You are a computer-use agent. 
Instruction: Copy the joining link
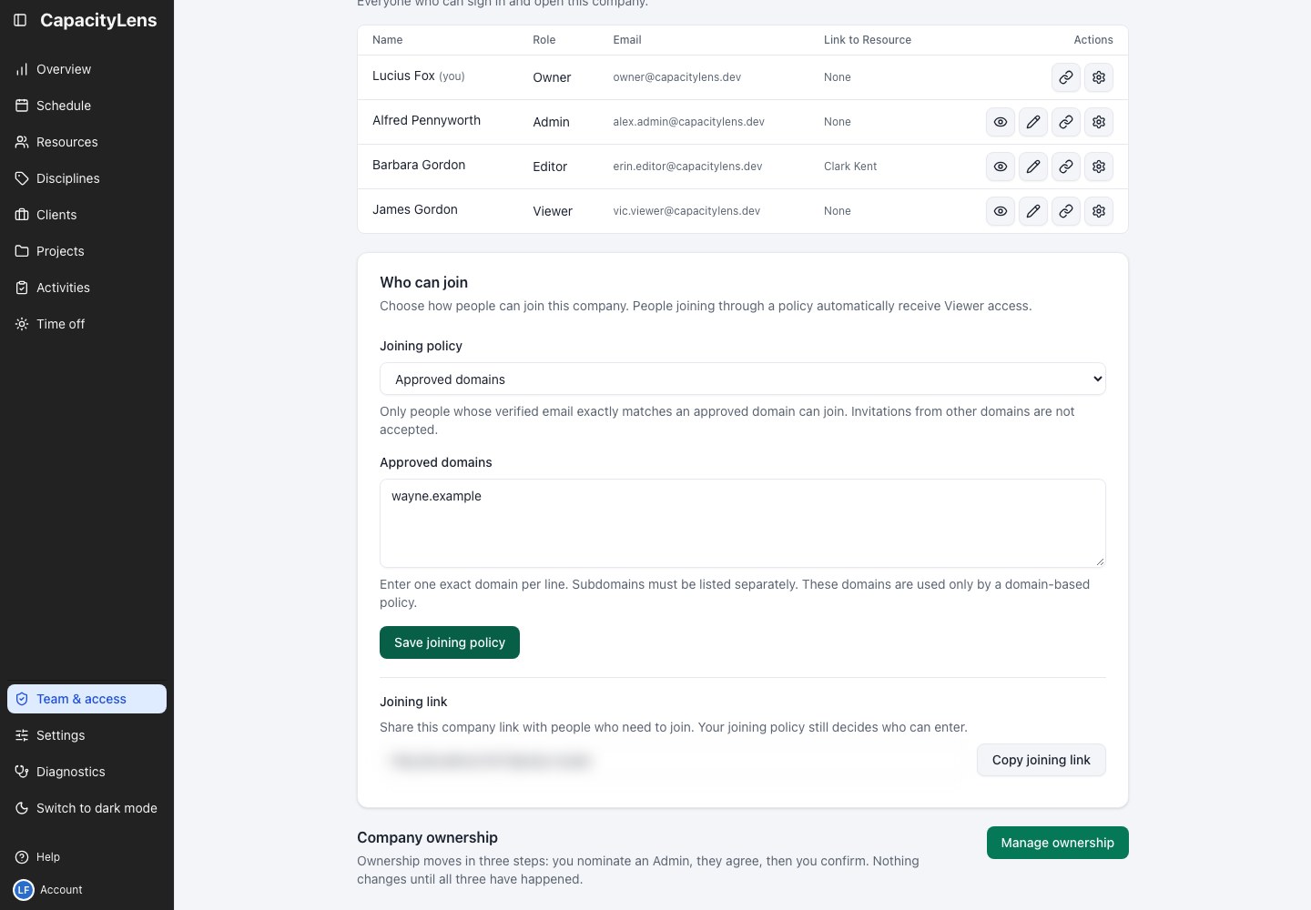click(x=1042, y=760)
